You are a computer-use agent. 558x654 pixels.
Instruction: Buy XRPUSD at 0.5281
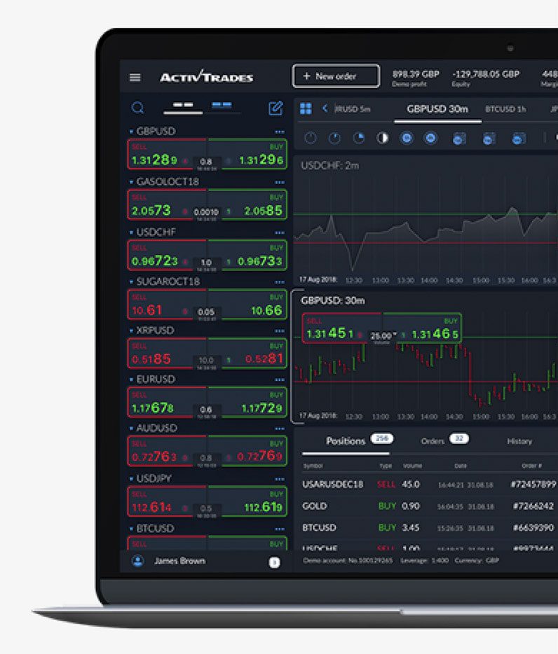247,354
